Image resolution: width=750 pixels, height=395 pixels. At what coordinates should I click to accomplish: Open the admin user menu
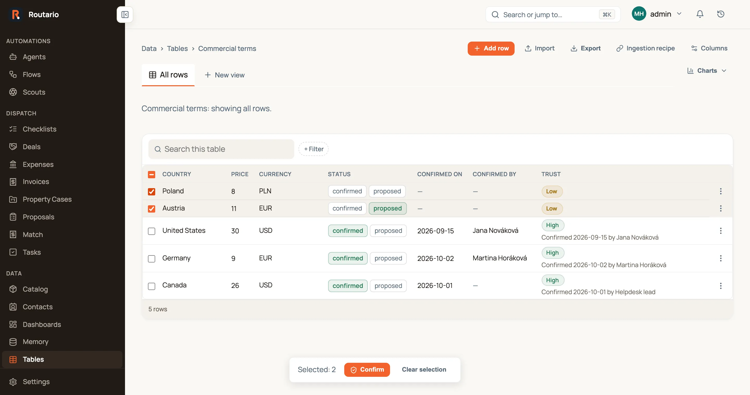pyautogui.click(x=657, y=14)
